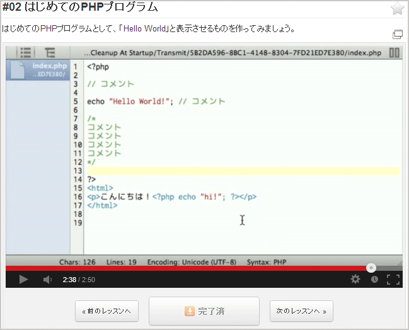This screenshot has width=409, height=330.
Task: Click the PHP link in description
Action: (49, 28)
